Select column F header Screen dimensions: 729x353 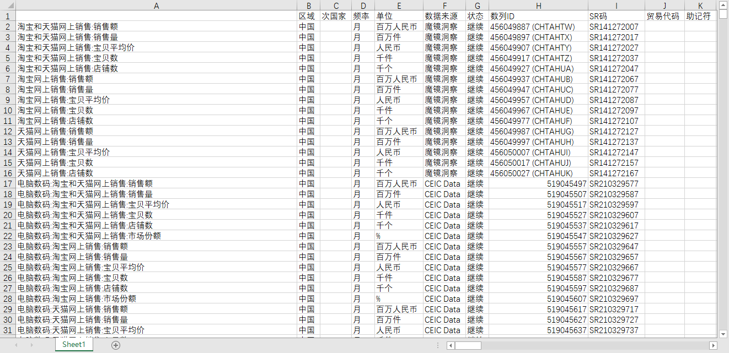[x=444, y=6]
